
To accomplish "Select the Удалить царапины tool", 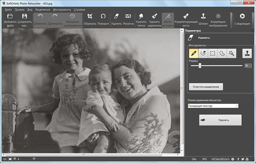I will [x=154, y=20].
